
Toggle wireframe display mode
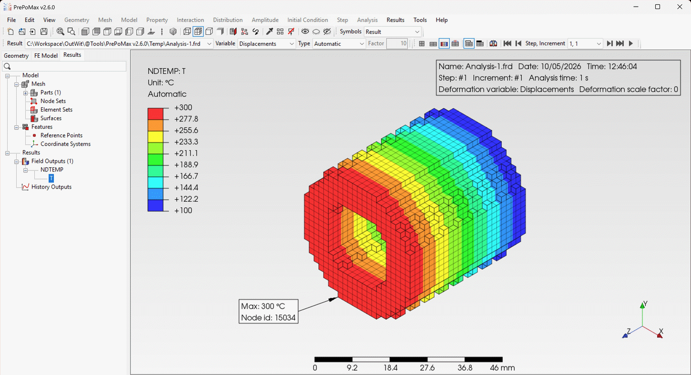[187, 31]
